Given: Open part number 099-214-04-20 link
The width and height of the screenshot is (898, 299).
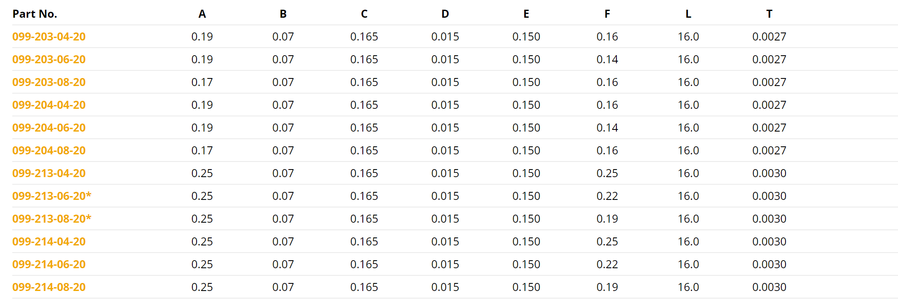Looking at the screenshot, I should [x=49, y=242].
